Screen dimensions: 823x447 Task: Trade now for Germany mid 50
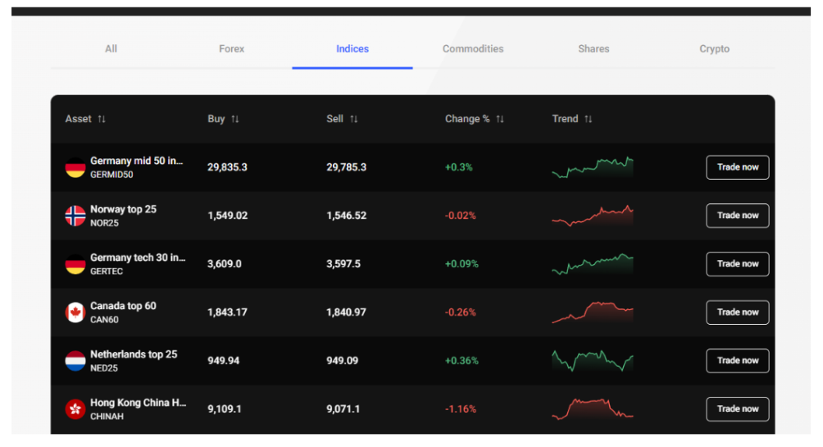coord(738,167)
